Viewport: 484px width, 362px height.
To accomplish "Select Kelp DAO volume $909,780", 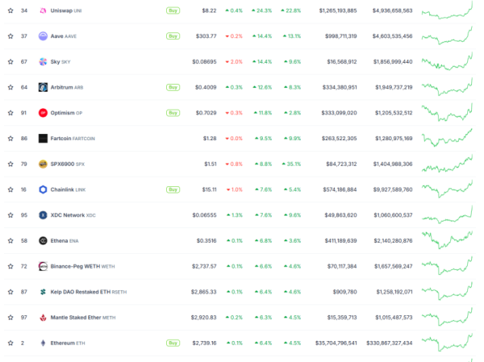I will [344, 292].
